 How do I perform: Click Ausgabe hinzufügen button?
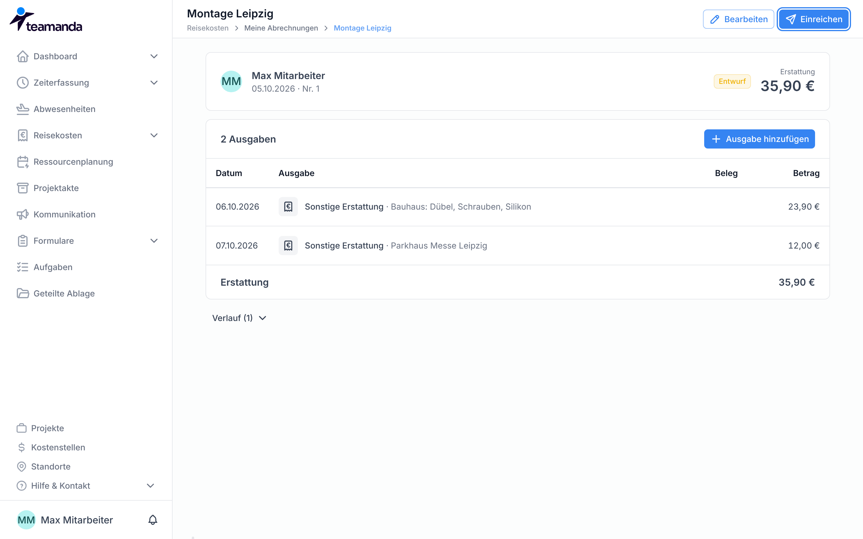pos(759,139)
